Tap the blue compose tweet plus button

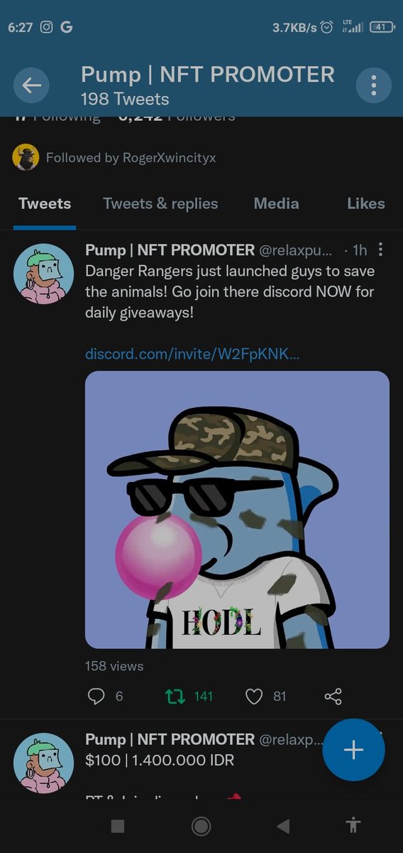(353, 751)
